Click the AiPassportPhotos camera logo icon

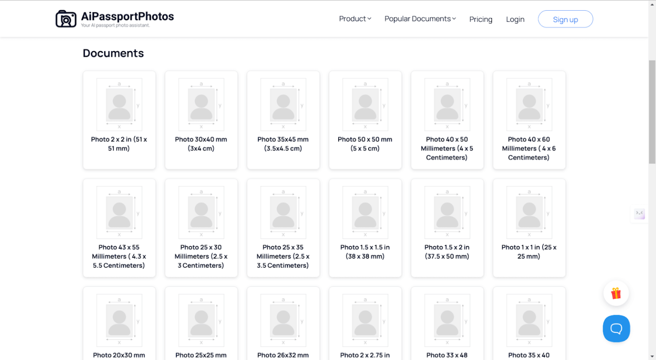pos(66,19)
